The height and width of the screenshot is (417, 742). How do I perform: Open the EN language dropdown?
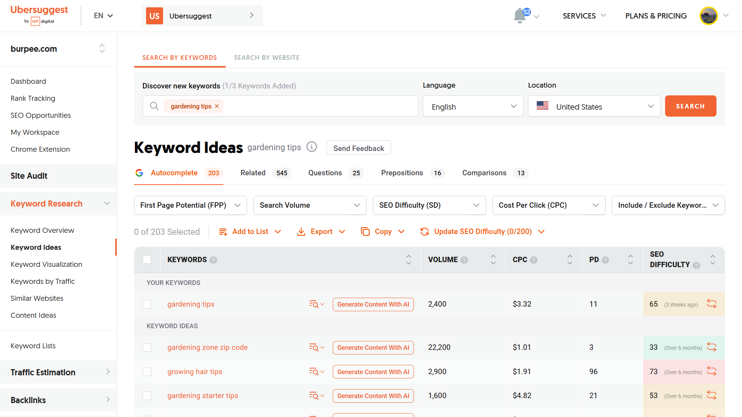coord(103,16)
